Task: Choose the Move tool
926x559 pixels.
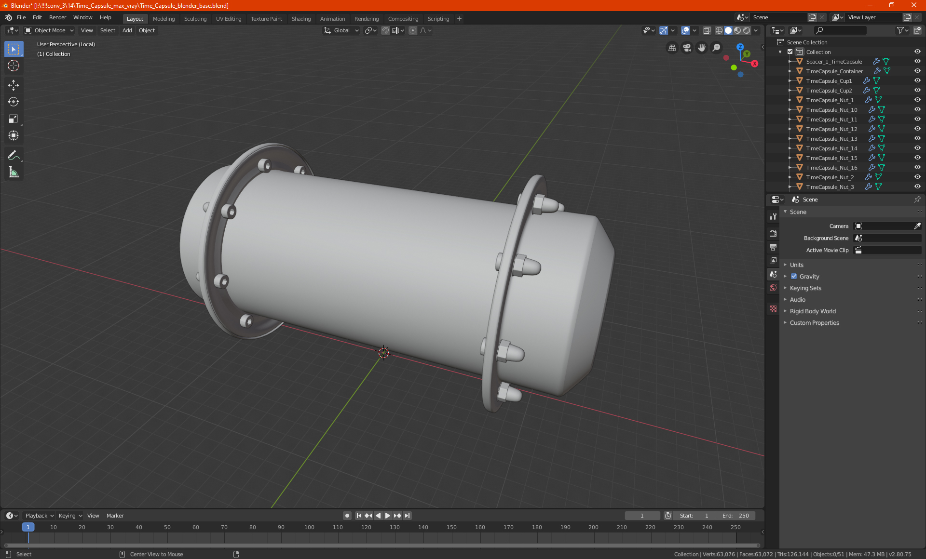Action: click(14, 85)
